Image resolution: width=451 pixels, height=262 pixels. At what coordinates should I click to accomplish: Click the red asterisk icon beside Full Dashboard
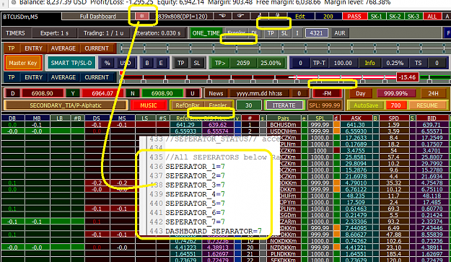(142, 17)
